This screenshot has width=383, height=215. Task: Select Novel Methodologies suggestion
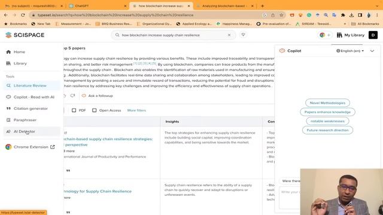(327, 103)
